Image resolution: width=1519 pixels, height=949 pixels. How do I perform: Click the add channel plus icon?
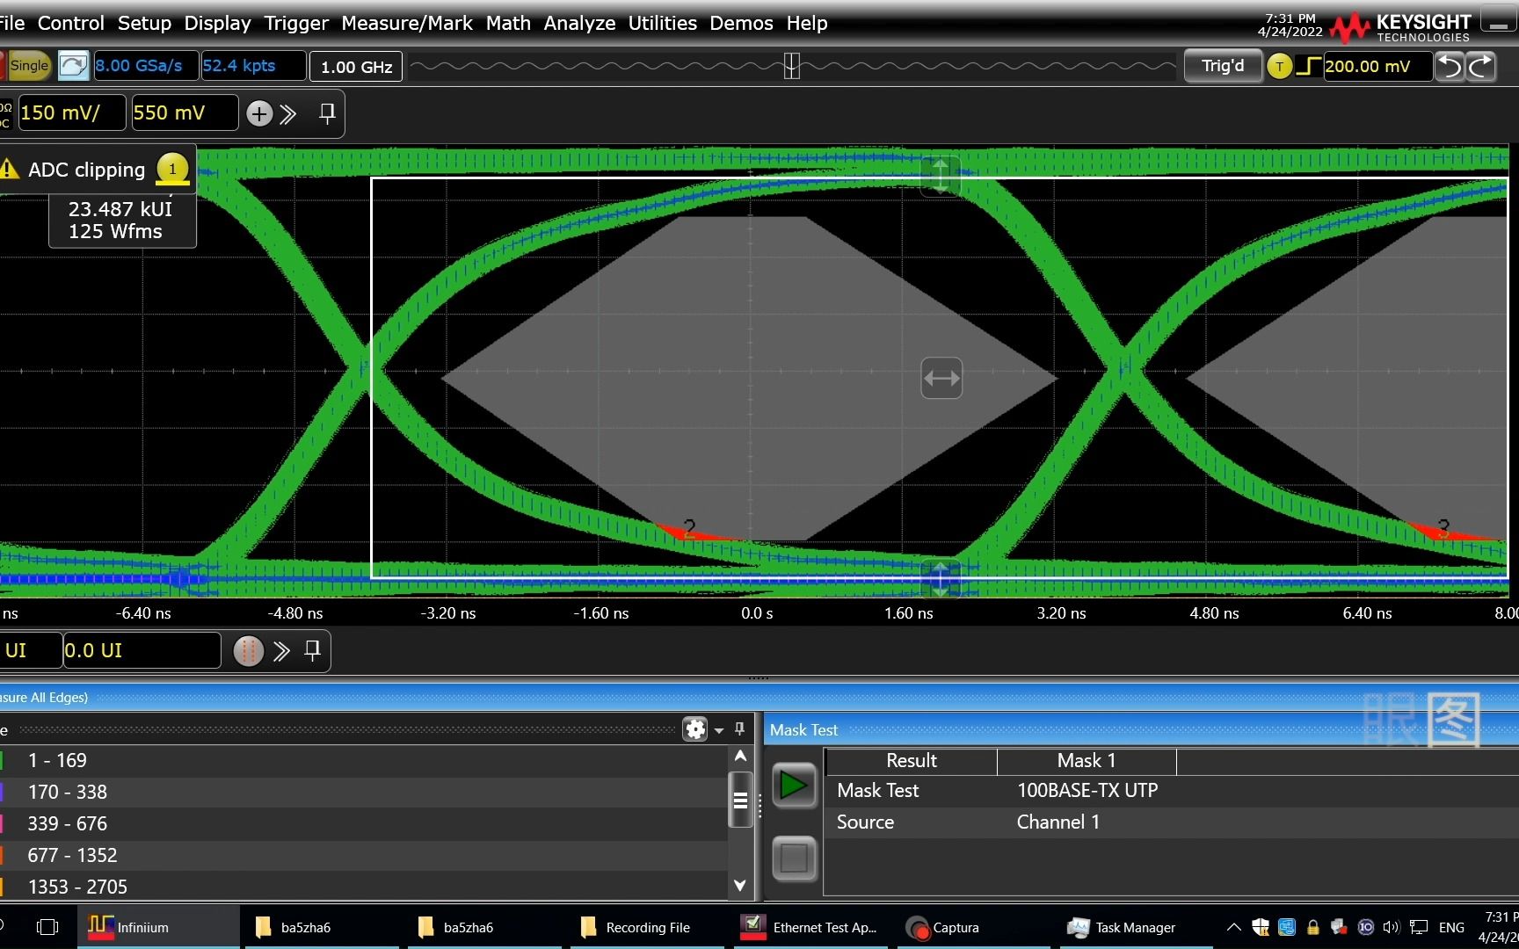[259, 113]
